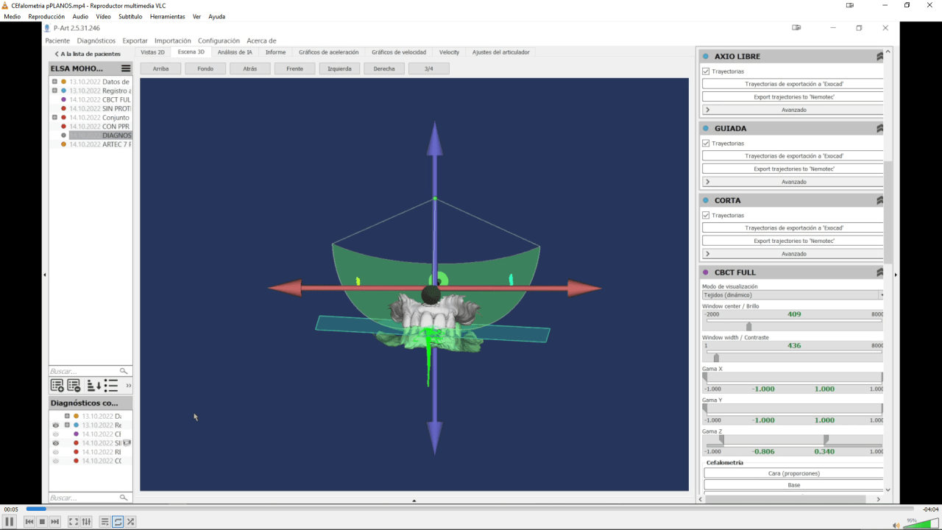Viewport: 942px width, 530px height.
Task: Toggle the VLC playlist view
Action: tap(105, 521)
